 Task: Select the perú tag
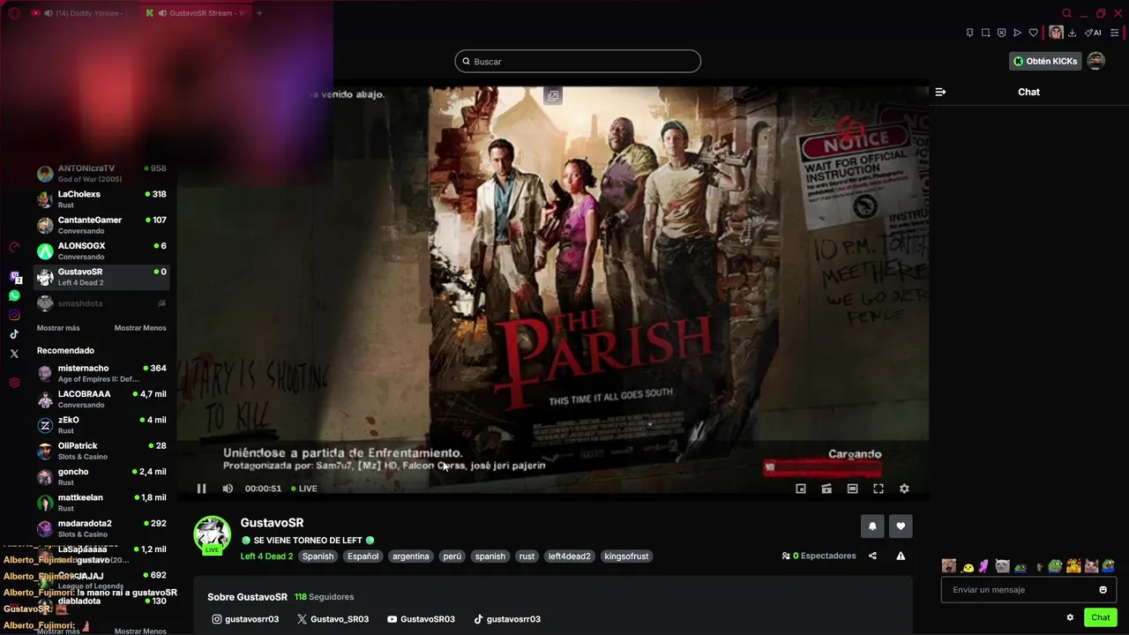click(452, 557)
